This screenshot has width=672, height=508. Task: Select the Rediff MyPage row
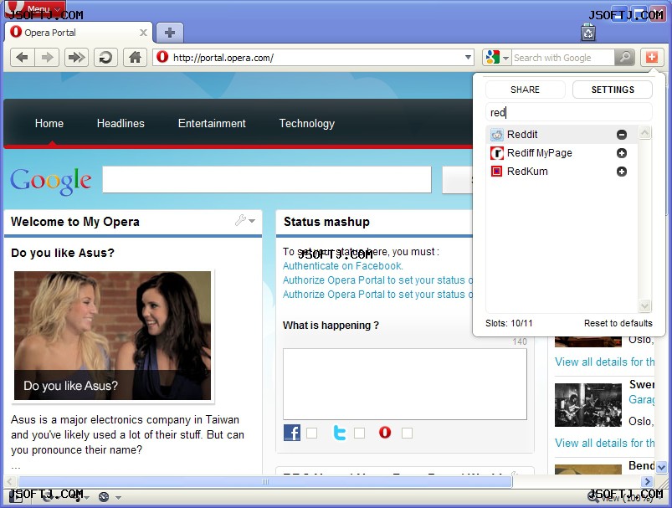[562, 153]
